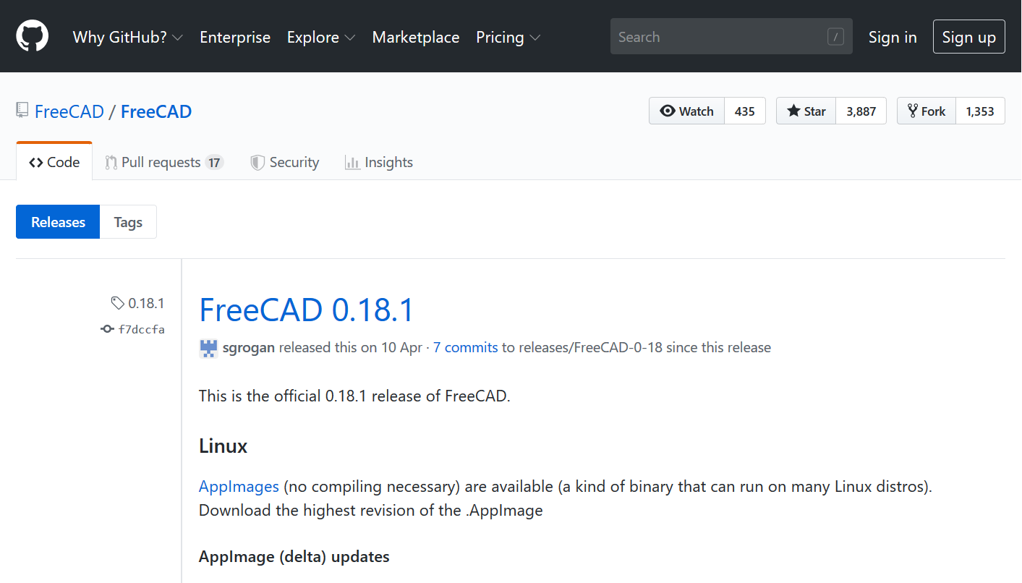The image size is (1022, 583).
Task: Click the shield icon on Security tab
Action: [257, 163]
